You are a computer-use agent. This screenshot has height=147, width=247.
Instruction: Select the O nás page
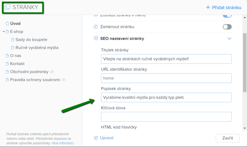pyautogui.click(x=16, y=56)
